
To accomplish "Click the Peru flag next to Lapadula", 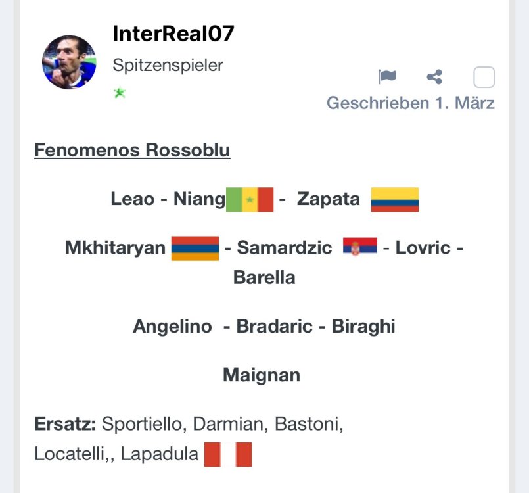I will (228, 454).
